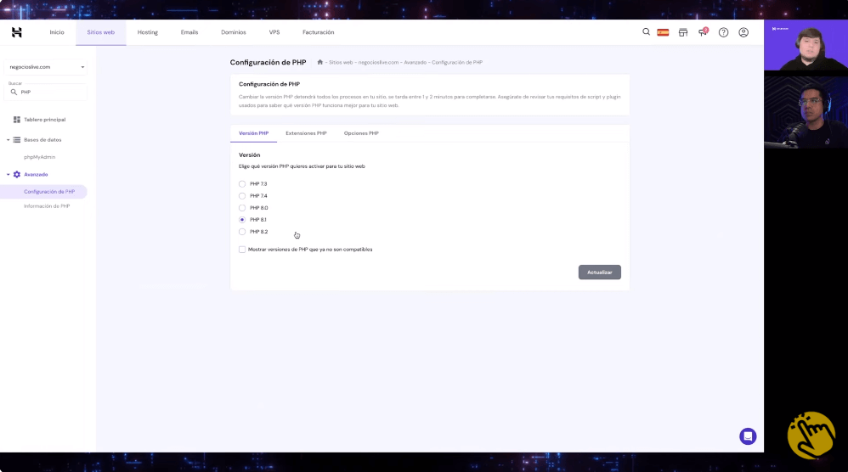848x472 pixels.
Task: Open the negocioslive.com site dropdown
Action: (x=45, y=67)
